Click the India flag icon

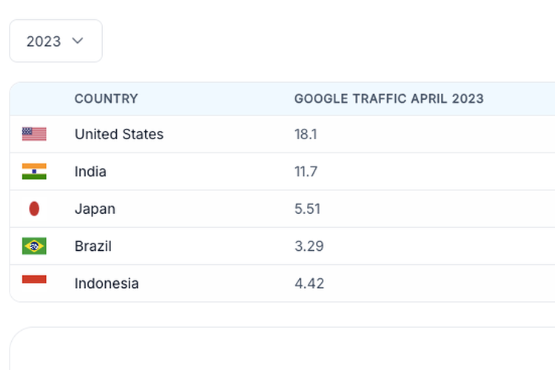click(x=34, y=172)
